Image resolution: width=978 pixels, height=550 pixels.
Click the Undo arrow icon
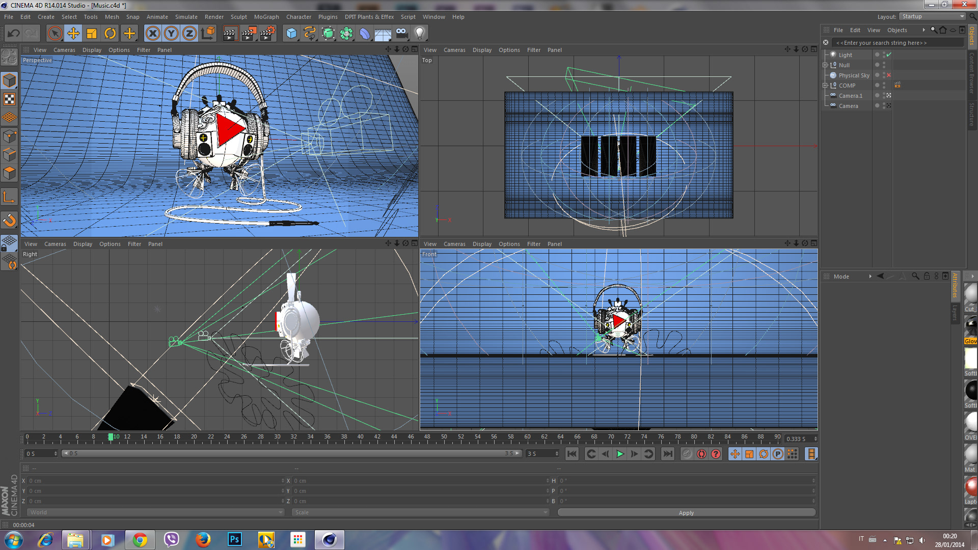tap(13, 34)
